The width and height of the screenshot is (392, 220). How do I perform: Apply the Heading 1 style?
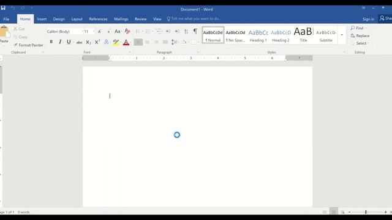(x=258, y=35)
